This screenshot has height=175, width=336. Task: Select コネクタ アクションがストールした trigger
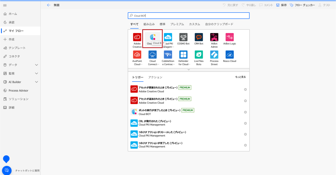coord(189,134)
